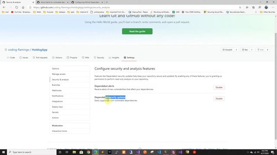Open the Wiki tab
277x155 pixels.
click(85, 57)
